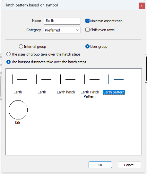The image size is (147, 174).
Task: Click the blue Earth pattern symbol icon
Action: pyautogui.click(x=114, y=79)
